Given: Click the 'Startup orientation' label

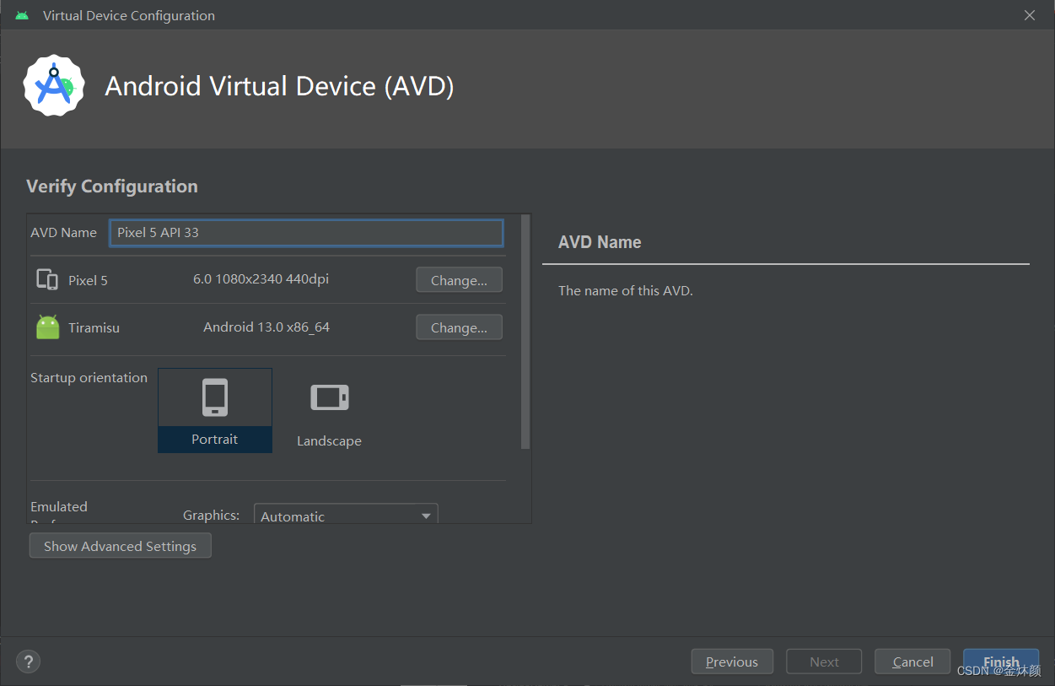Looking at the screenshot, I should [89, 377].
